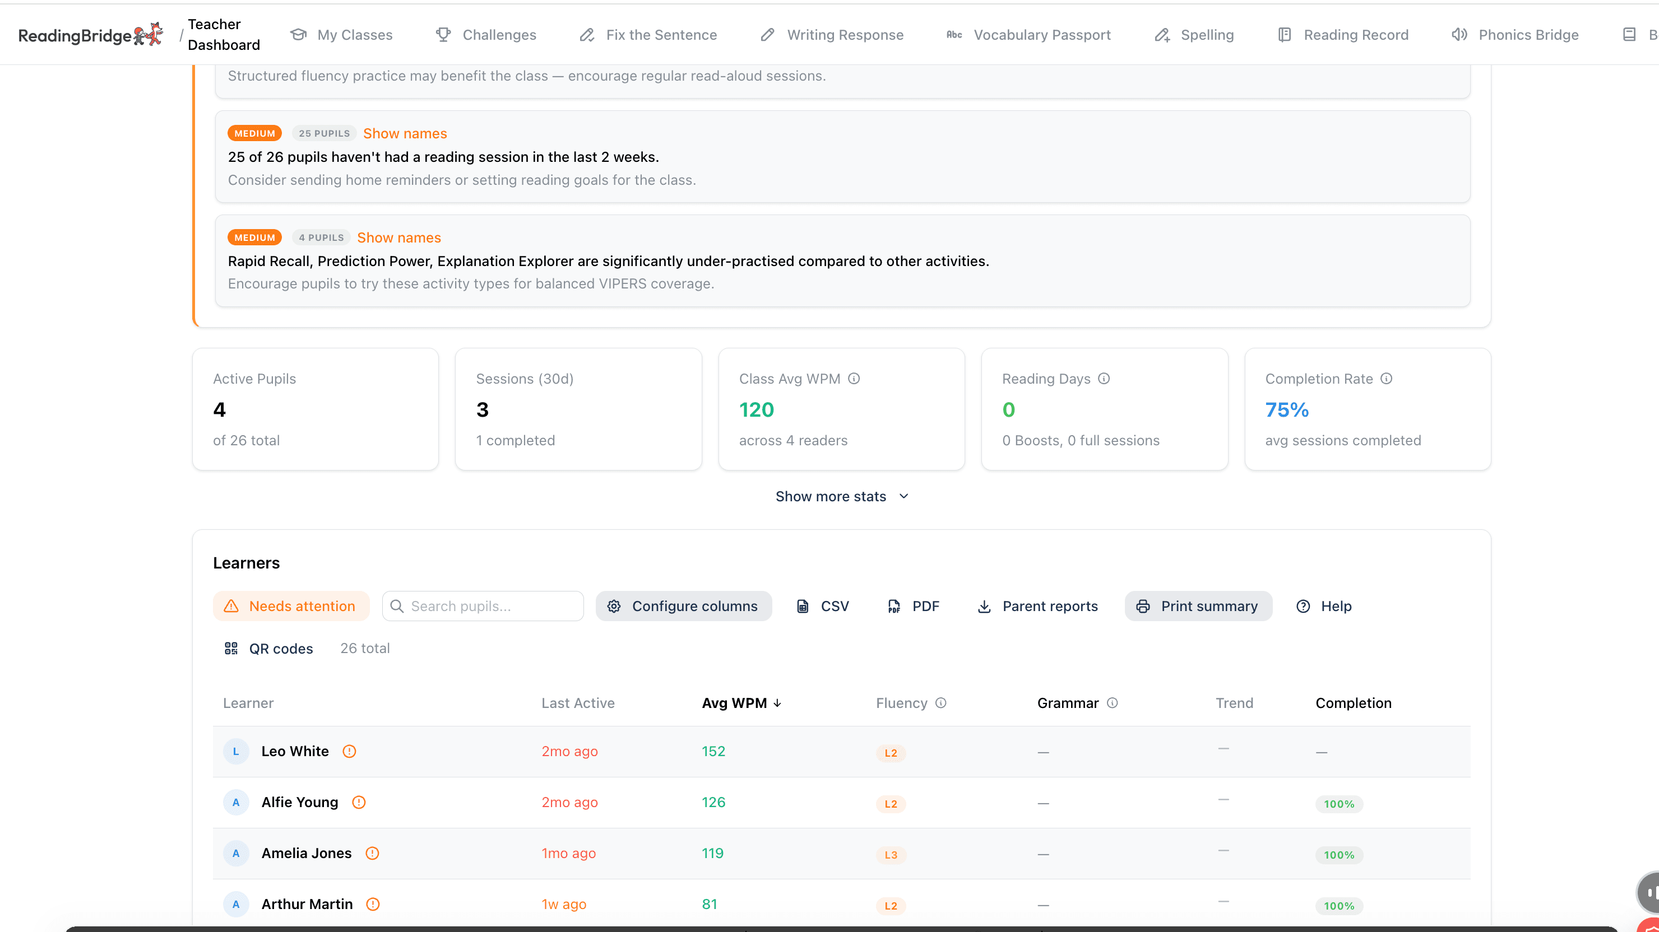The height and width of the screenshot is (932, 1659).
Task: Open Amelia Jones's learner profile
Action: click(307, 853)
